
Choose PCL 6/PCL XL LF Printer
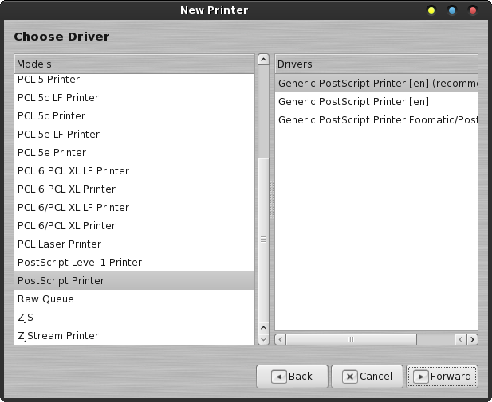(134, 208)
